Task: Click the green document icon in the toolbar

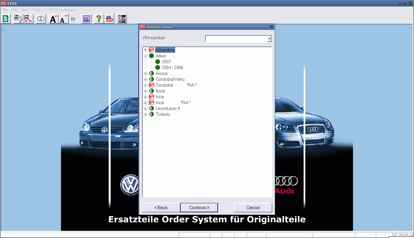Action: [x=6, y=19]
